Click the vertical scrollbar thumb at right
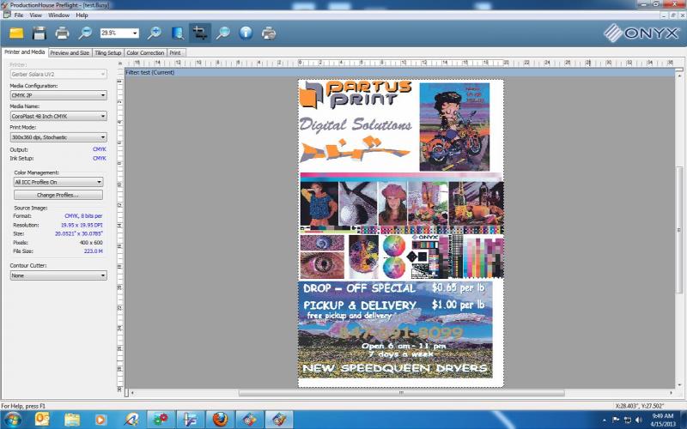687x429 pixels. tap(679, 229)
